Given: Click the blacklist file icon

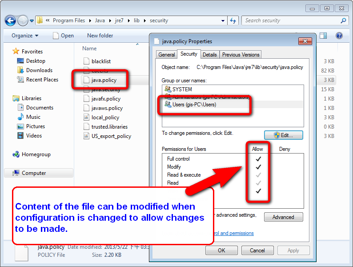Looking at the screenshot, I should pyautogui.click(x=86, y=61).
